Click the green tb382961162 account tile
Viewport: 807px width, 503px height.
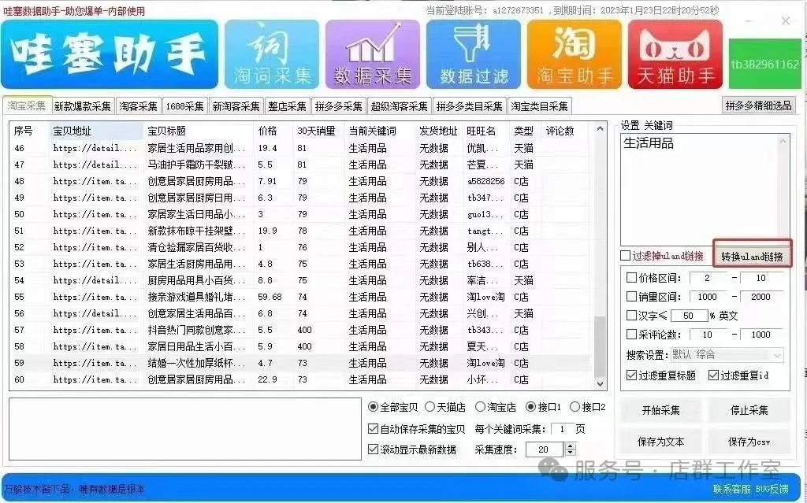coord(764,64)
